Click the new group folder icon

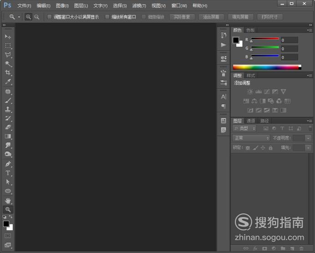(x=283, y=248)
